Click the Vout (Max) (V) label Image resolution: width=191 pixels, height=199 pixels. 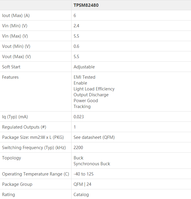tap(16, 57)
